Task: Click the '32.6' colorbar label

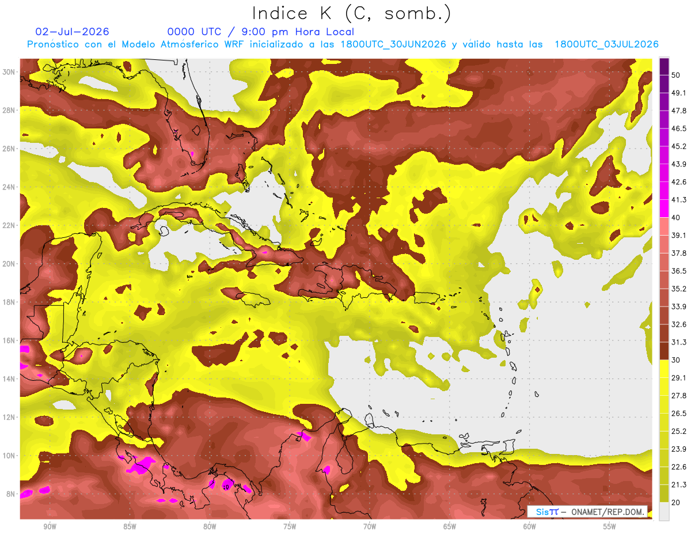Action: point(678,324)
